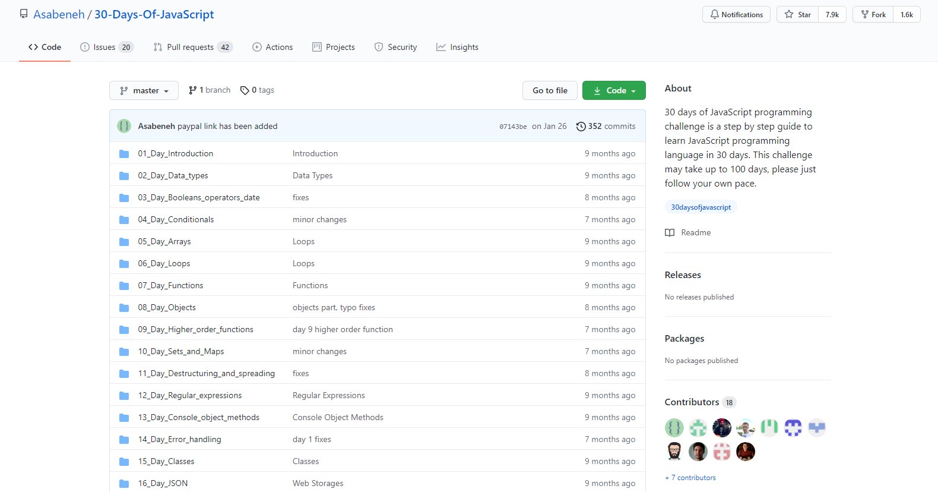
Task: Open the bearded cartoon contributor avatar
Action: 674,452
